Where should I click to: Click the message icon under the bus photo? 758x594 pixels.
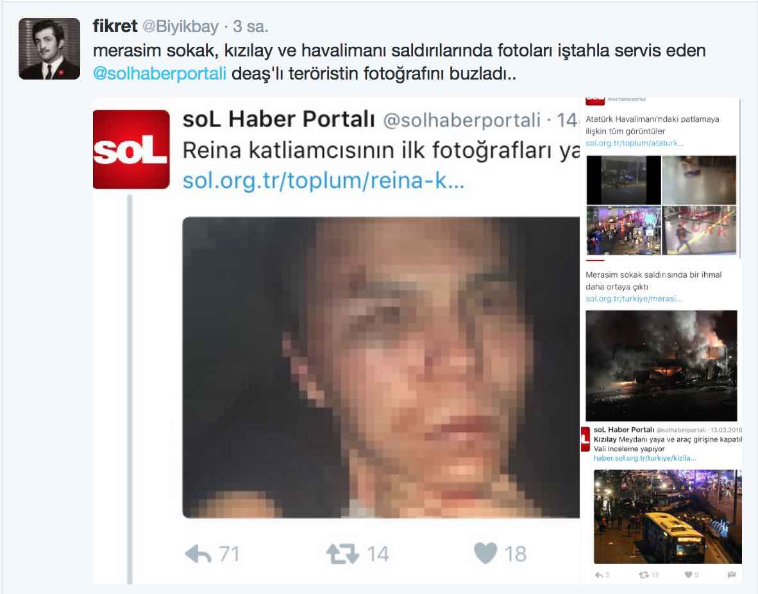coord(732,575)
